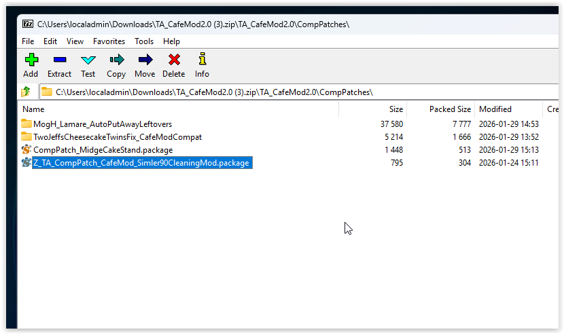Image resolution: width=564 pixels, height=334 pixels.
Task: Click size value 795
Action: (x=397, y=163)
